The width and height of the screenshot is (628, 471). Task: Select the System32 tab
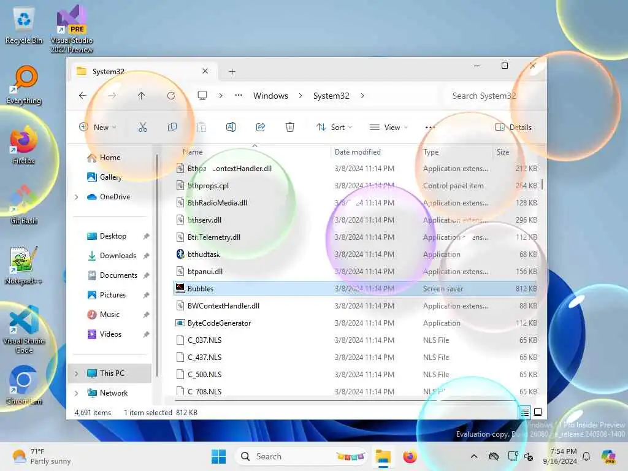click(x=143, y=71)
